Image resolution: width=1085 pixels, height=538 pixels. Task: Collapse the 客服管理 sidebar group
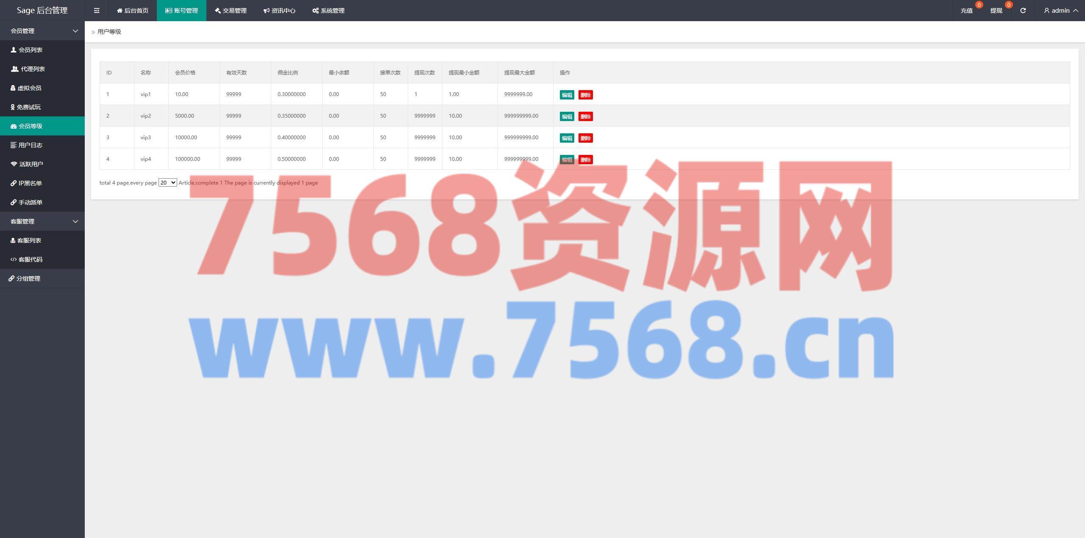tap(42, 221)
